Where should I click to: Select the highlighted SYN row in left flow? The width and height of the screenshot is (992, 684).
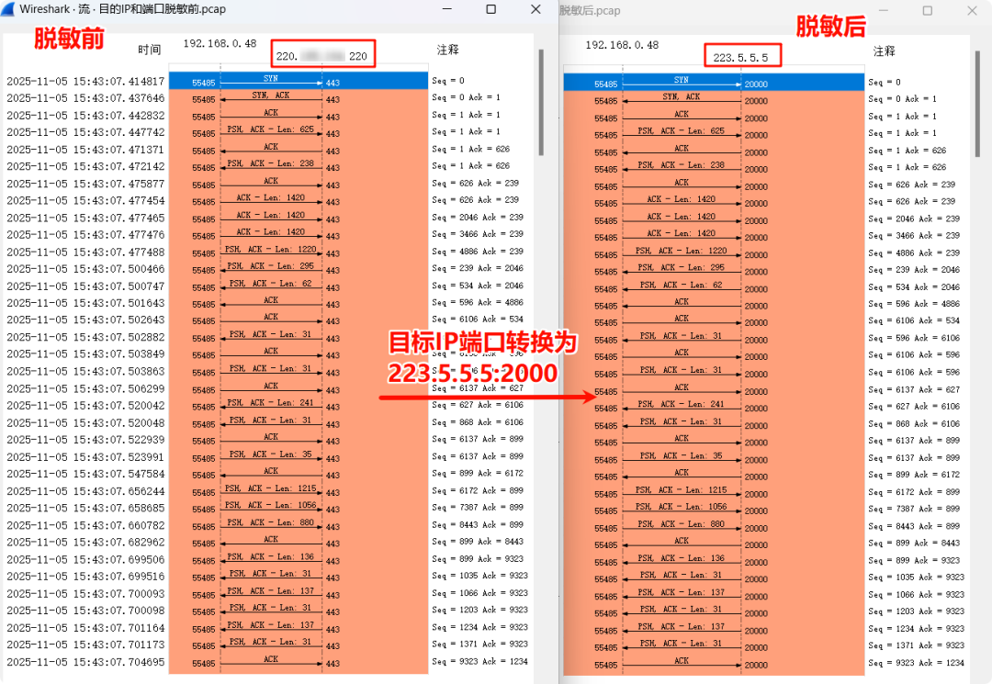[298, 81]
